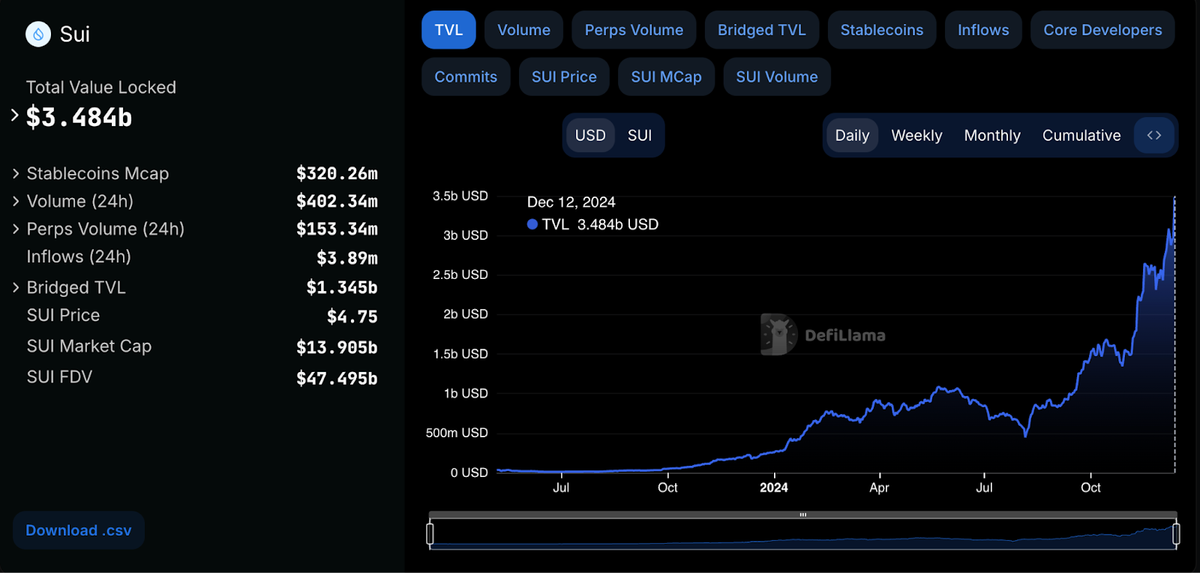The image size is (1200, 573).
Task: Select the Cumulative view tab
Action: point(1081,135)
